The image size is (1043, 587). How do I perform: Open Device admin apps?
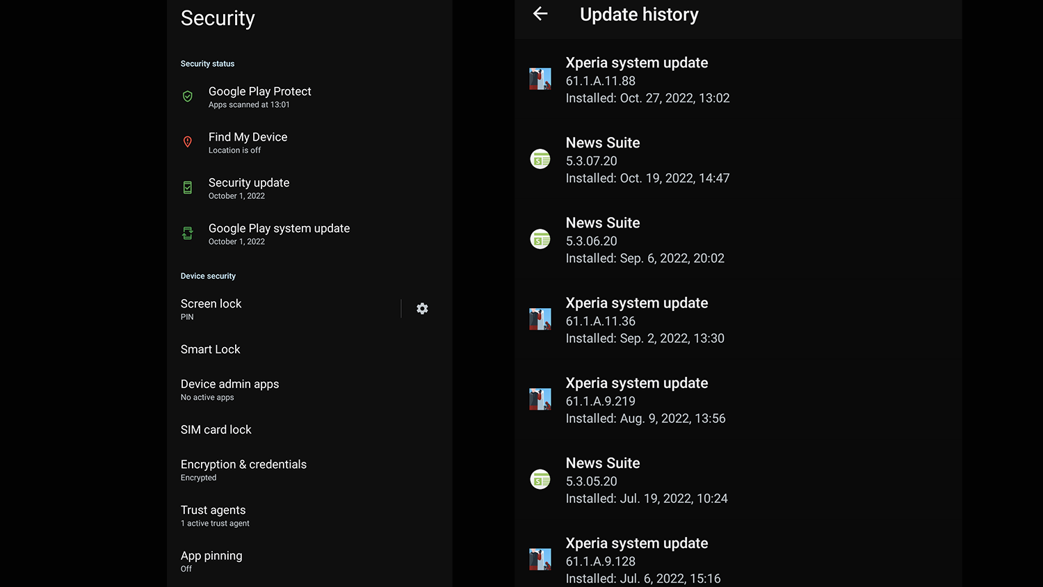click(x=230, y=389)
